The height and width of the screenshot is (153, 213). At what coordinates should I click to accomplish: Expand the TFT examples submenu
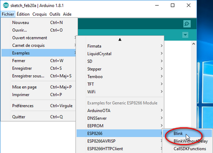(x=120, y=84)
